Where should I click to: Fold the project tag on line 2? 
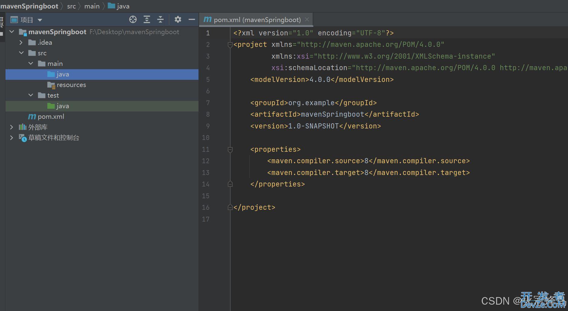(x=230, y=45)
